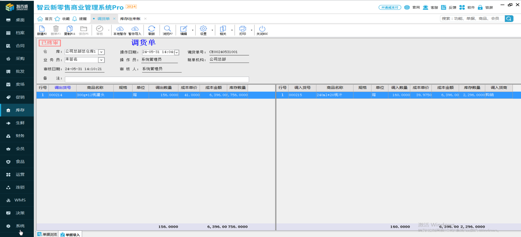Viewport: 521px width, 237px height.
Task: Click the 本地暂存 cloud save icon
Action: point(120,29)
